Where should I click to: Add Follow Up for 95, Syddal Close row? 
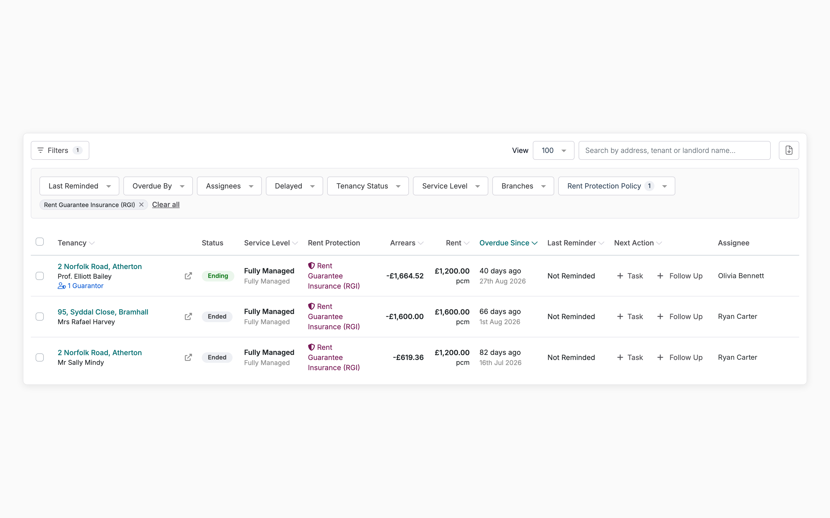click(x=680, y=317)
